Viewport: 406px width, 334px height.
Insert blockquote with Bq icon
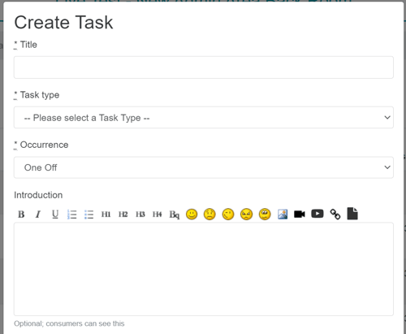(175, 215)
